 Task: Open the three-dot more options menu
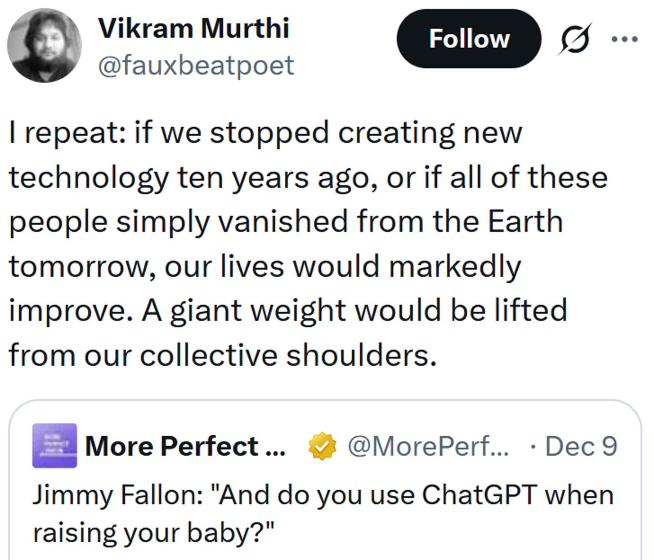tap(624, 39)
